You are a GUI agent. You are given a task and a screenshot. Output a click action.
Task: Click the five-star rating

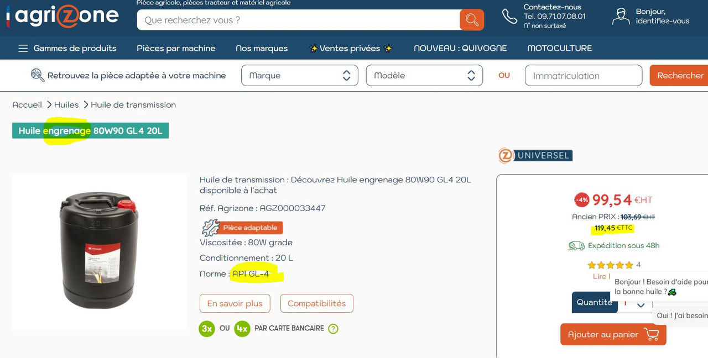[610, 265]
